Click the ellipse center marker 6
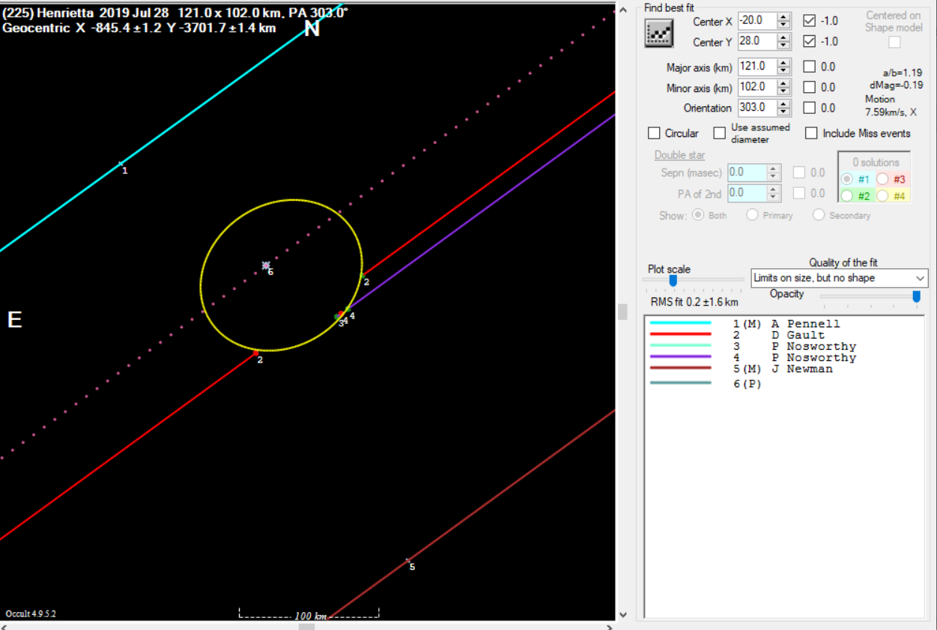 pyautogui.click(x=266, y=266)
